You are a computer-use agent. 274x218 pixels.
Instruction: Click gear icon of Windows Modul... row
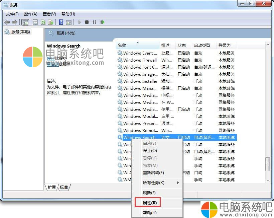[x=120, y=116]
